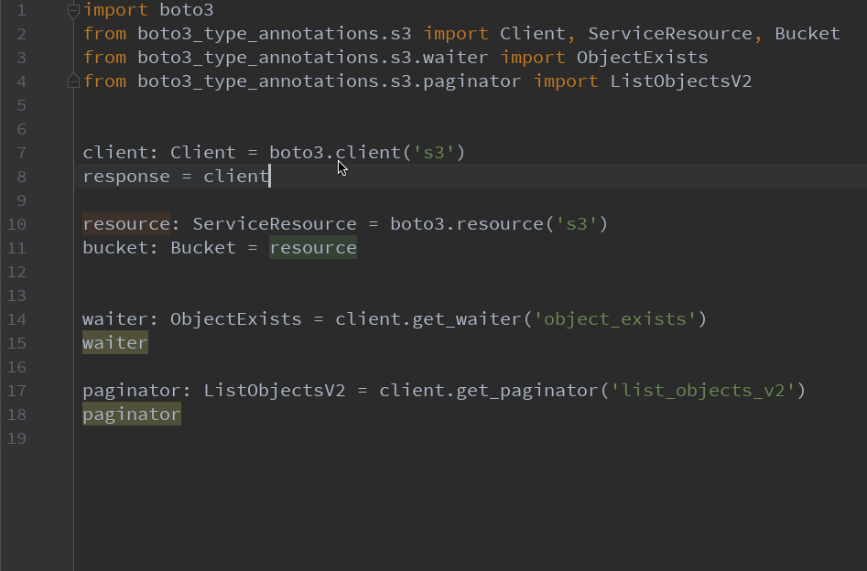Click highlighted 'resource' variable on line 10
This screenshot has width=867, height=571.
tap(126, 224)
